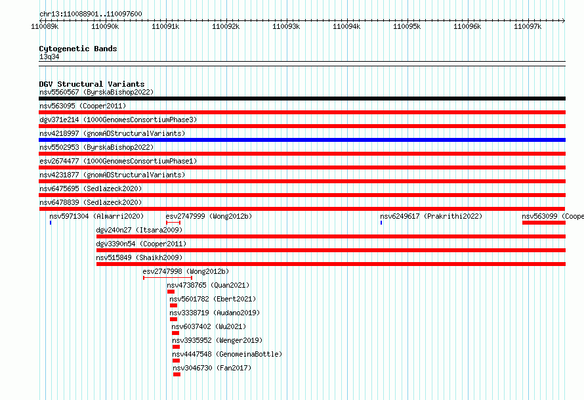Click the red bar under dgv240n27

[331, 236]
